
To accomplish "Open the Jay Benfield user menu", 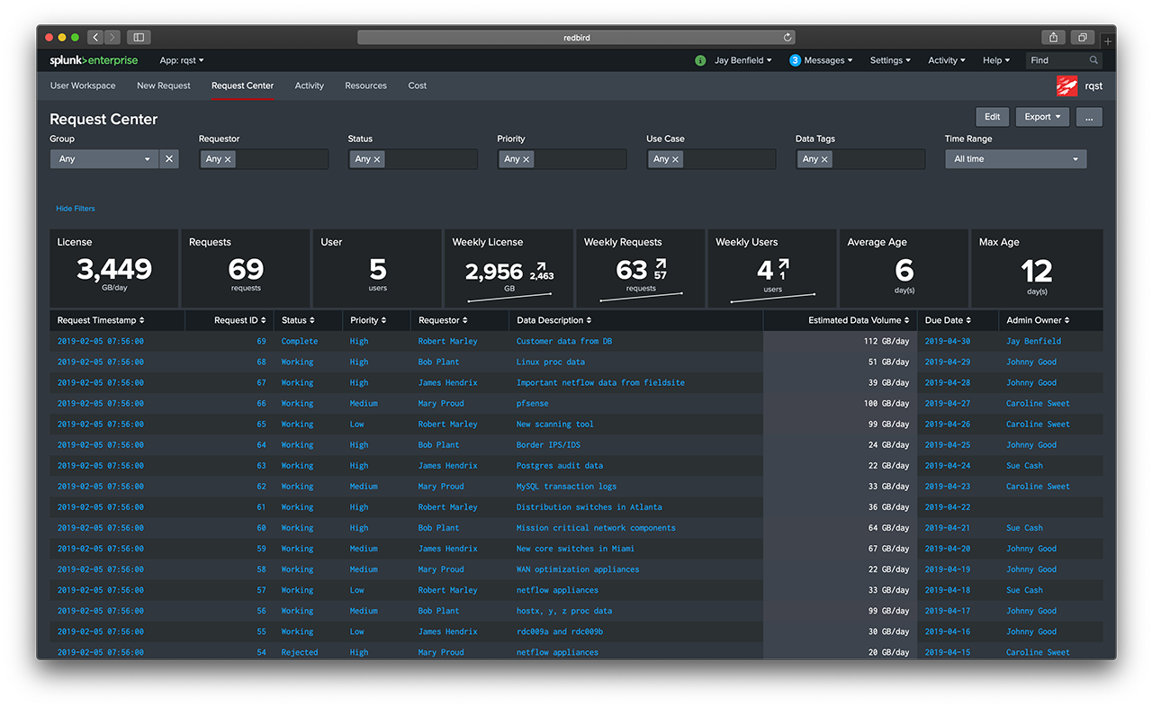I will tap(743, 60).
